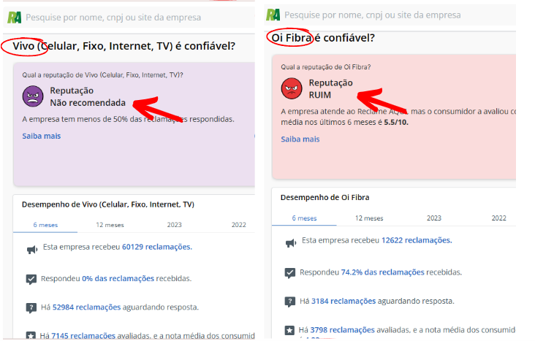Click checkmark icon beside Respondeu 74.2%

pyautogui.click(x=289, y=273)
